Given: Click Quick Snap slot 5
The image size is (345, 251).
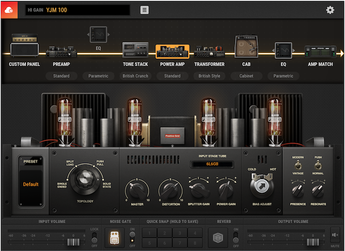Looking at the screenshot, I should (x=150, y=243).
